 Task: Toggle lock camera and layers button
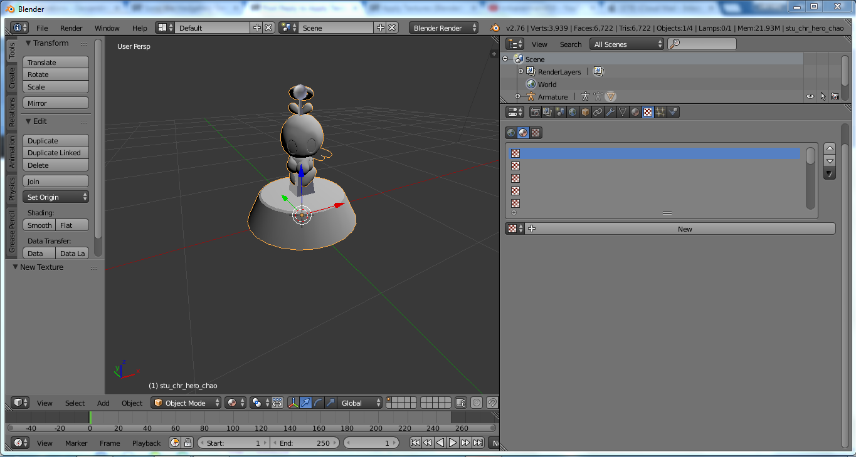(461, 403)
